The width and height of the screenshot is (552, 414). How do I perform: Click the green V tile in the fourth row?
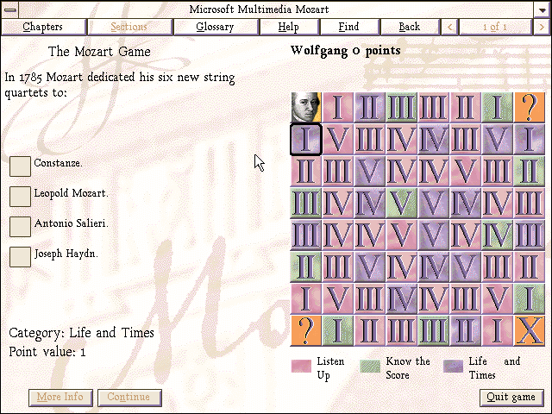(401, 203)
